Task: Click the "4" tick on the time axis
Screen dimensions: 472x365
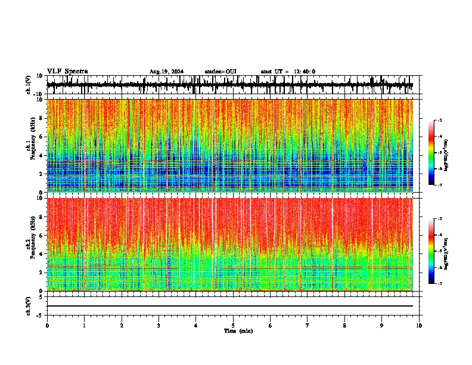Action: (x=196, y=326)
